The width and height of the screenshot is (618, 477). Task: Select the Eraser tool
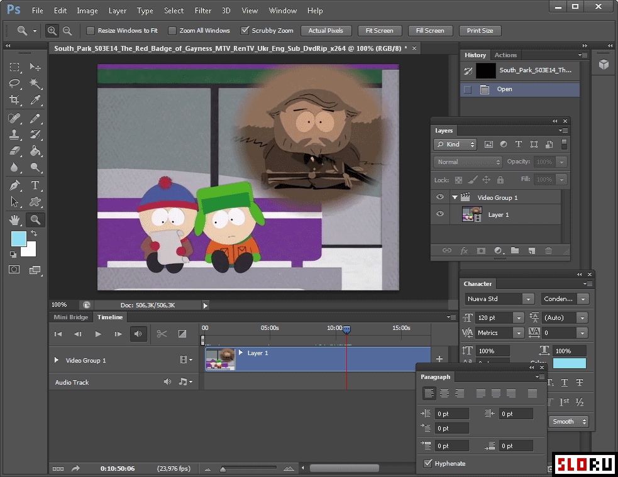[x=14, y=151]
